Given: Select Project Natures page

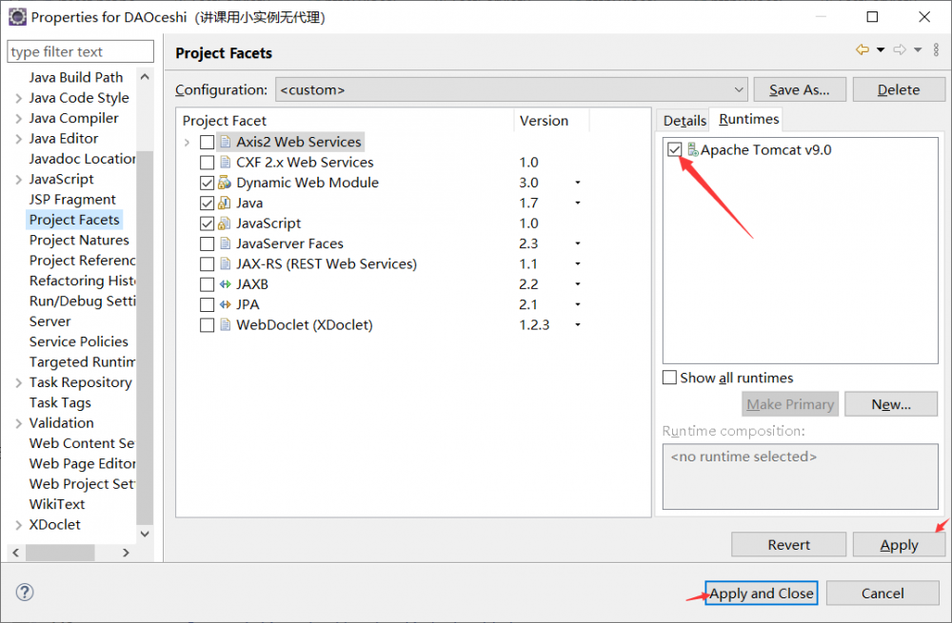Looking at the screenshot, I should click(79, 241).
